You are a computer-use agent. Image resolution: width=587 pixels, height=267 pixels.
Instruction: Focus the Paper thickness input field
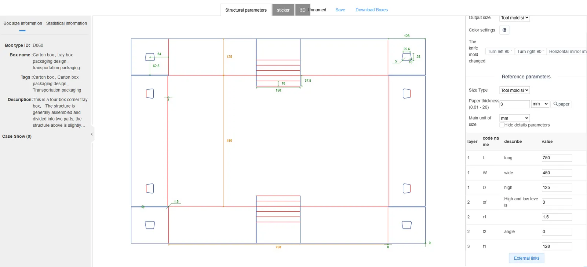(515, 104)
